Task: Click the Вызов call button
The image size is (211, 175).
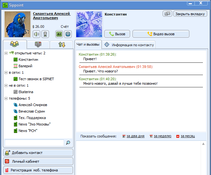Action: (117, 34)
